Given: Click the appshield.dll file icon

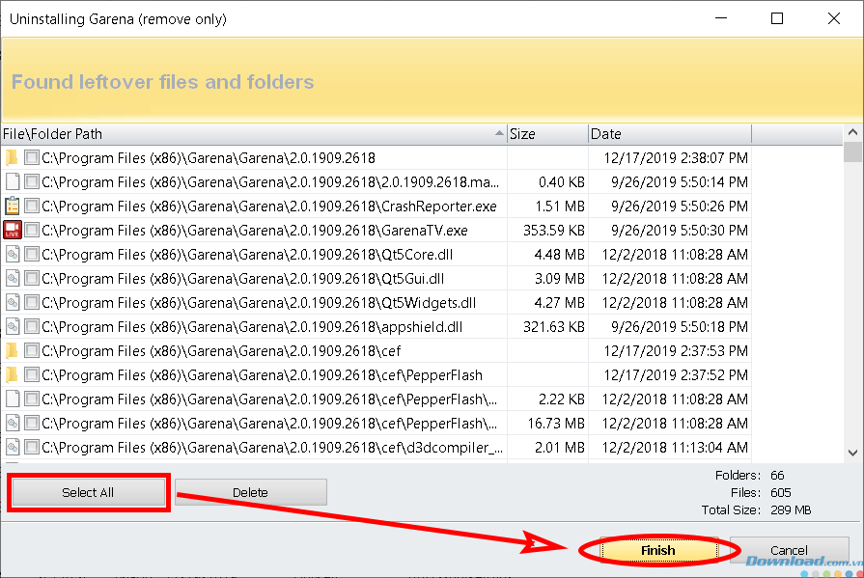Looking at the screenshot, I should (12, 327).
